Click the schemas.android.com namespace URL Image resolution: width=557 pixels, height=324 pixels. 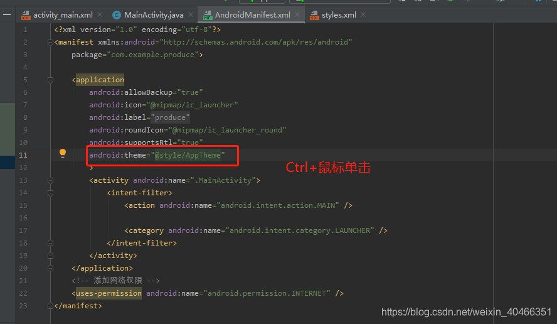point(256,42)
